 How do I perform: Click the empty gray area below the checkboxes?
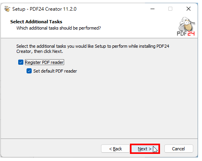coord(99,105)
